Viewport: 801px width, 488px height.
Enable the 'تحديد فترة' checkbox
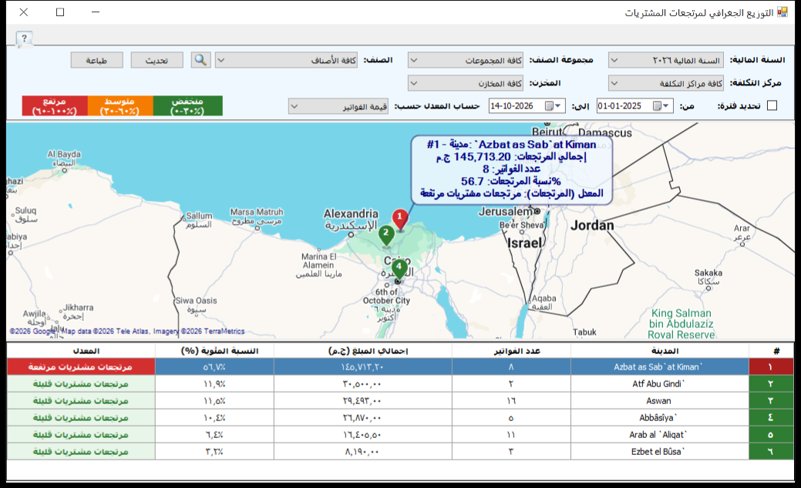(x=772, y=105)
